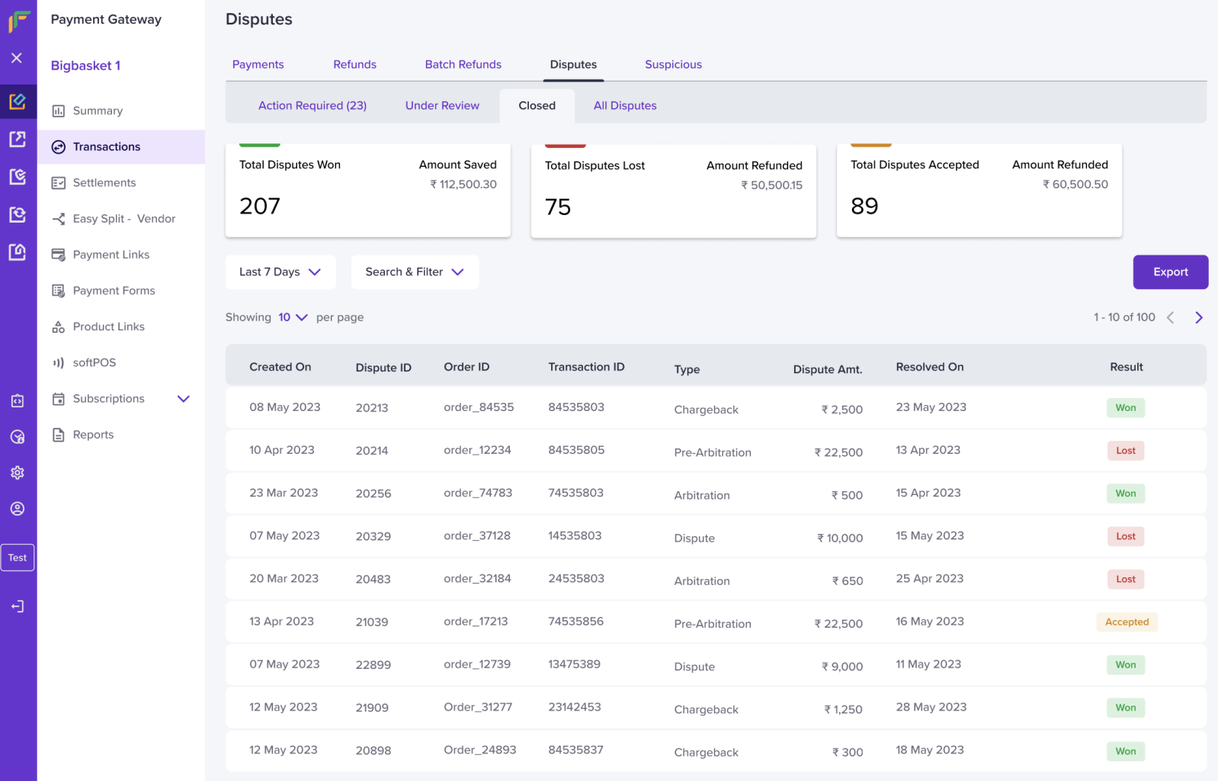Switch to the Refunds tab
The width and height of the screenshot is (1218, 781).
(x=354, y=65)
